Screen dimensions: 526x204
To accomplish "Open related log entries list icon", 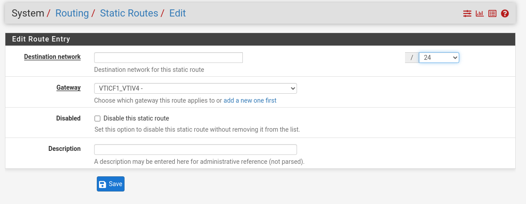I will point(492,14).
